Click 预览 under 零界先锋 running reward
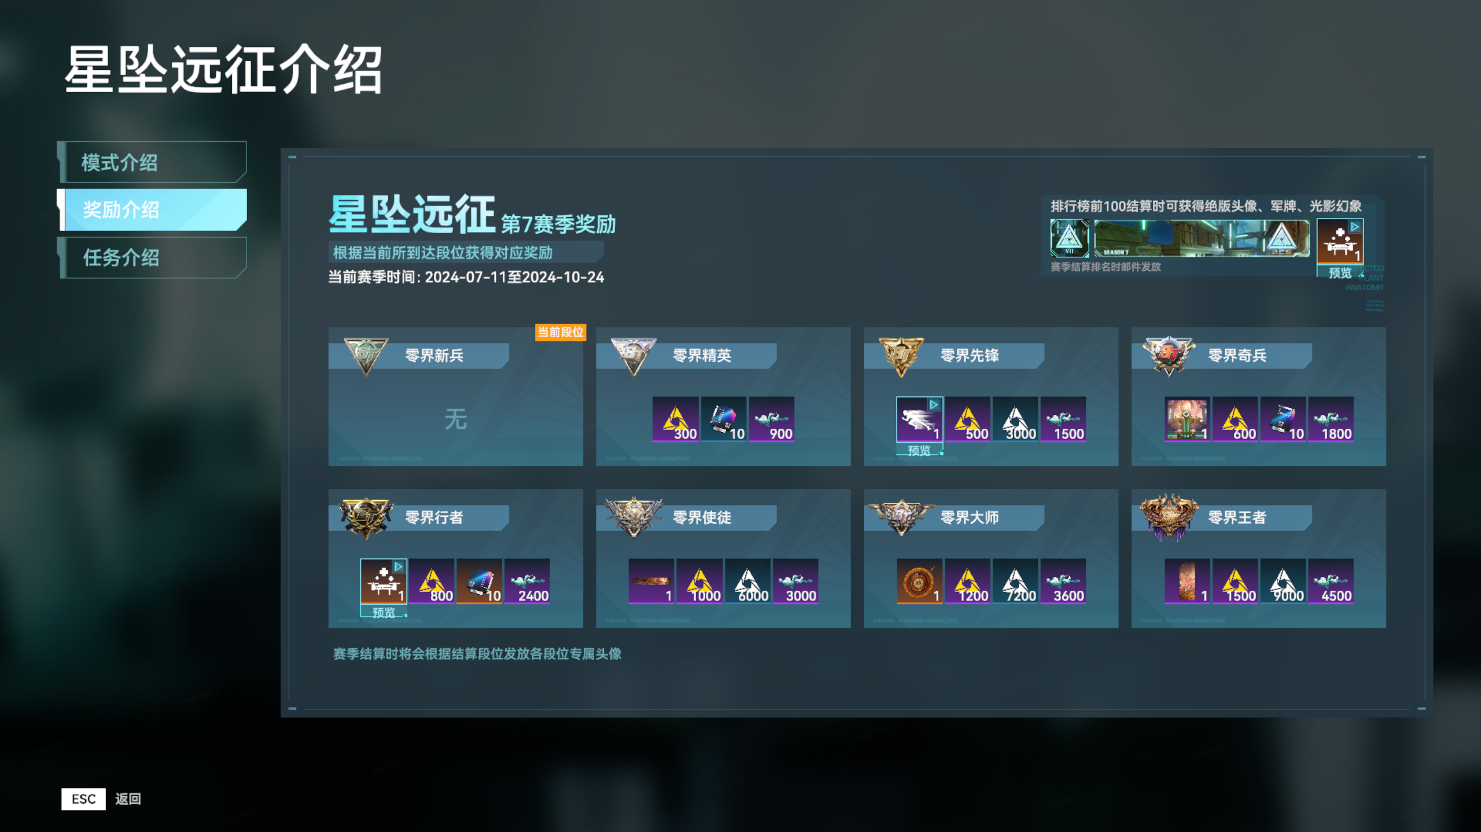The image size is (1481, 832). [919, 450]
